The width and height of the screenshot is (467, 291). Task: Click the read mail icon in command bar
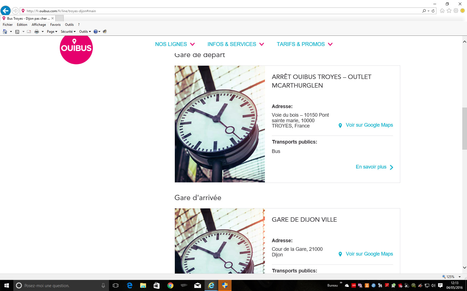pyautogui.click(x=29, y=32)
